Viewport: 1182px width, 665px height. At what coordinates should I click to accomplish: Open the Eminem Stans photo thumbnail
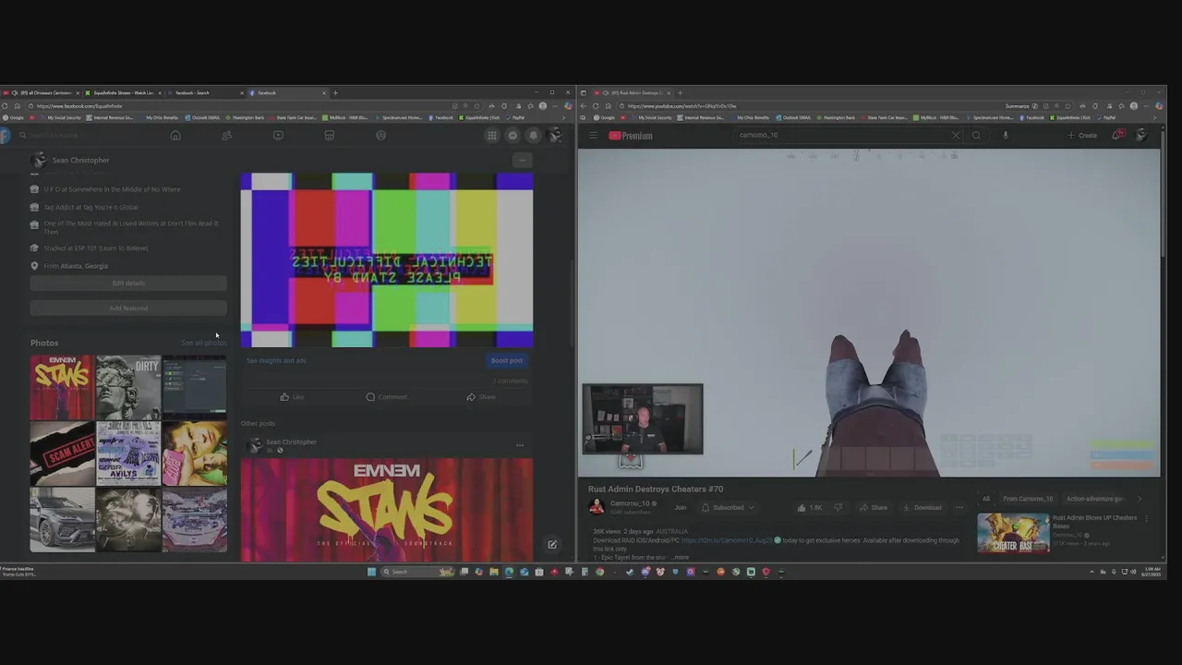click(62, 387)
